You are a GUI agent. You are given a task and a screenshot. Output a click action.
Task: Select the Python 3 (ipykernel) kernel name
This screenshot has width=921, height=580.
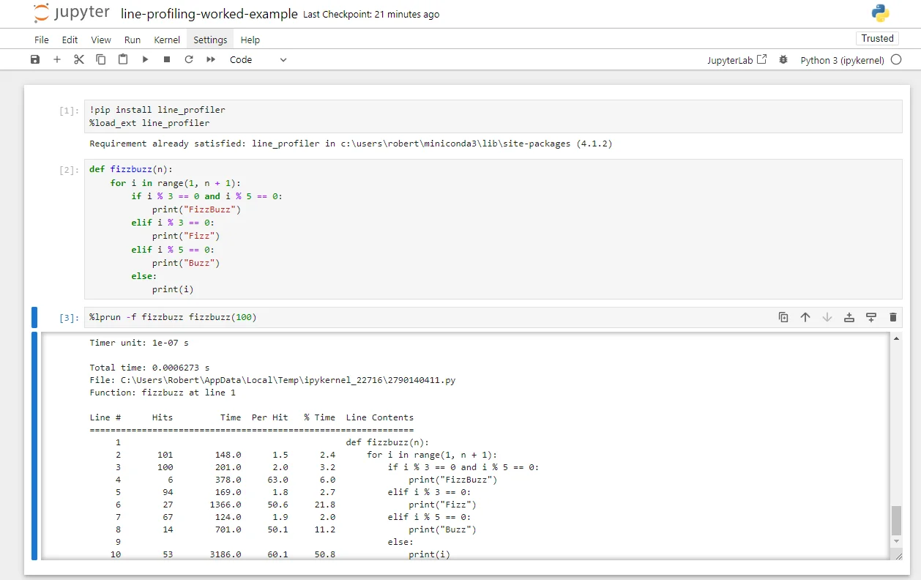pyautogui.click(x=842, y=60)
